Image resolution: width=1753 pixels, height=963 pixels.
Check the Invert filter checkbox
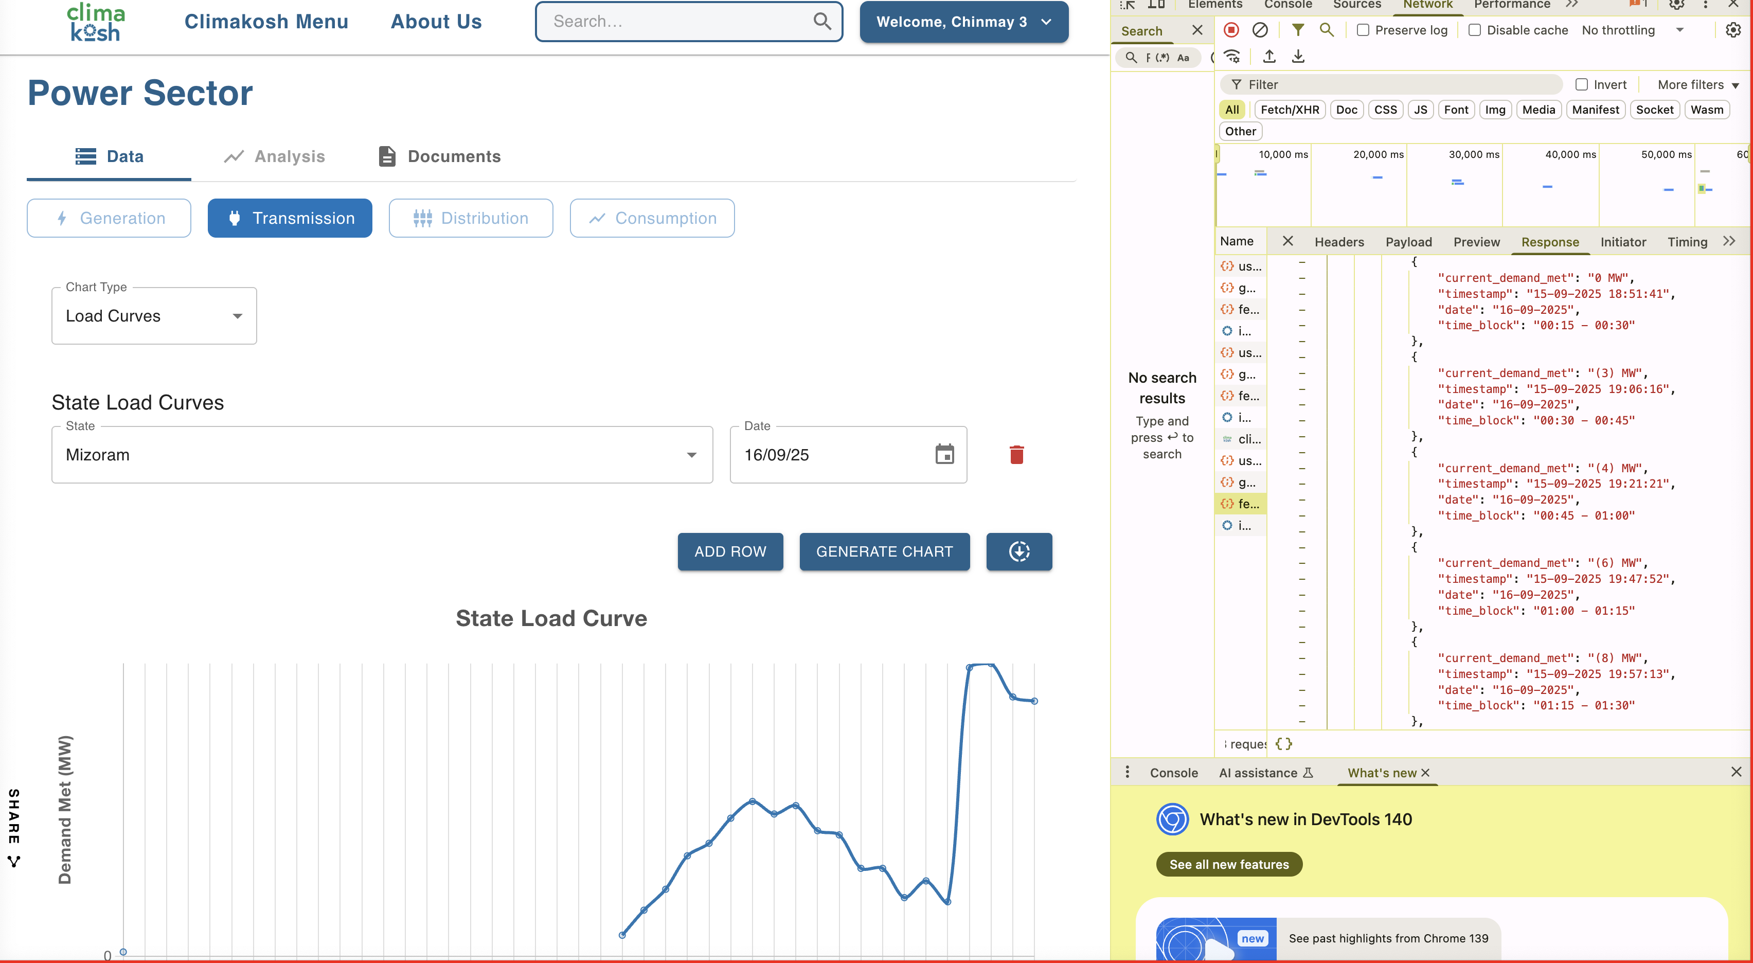point(1582,84)
